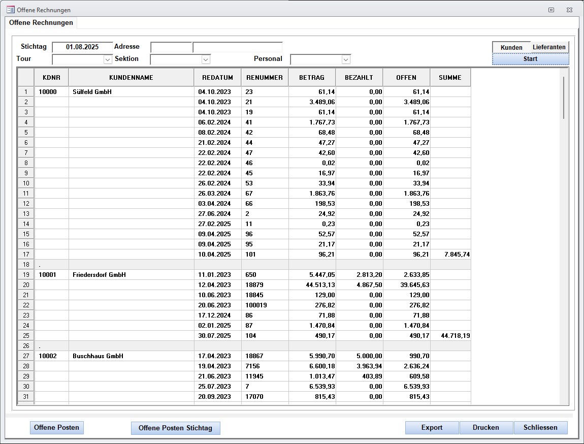
Task: Click the Access form icon in title bar
Action: click(10, 10)
